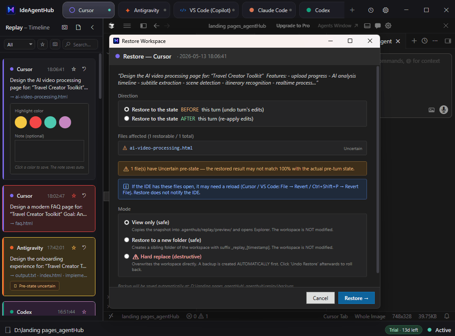The height and width of the screenshot is (336, 455).
Task: Click the Trial · 13d left badge
Action: [x=403, y=330]
